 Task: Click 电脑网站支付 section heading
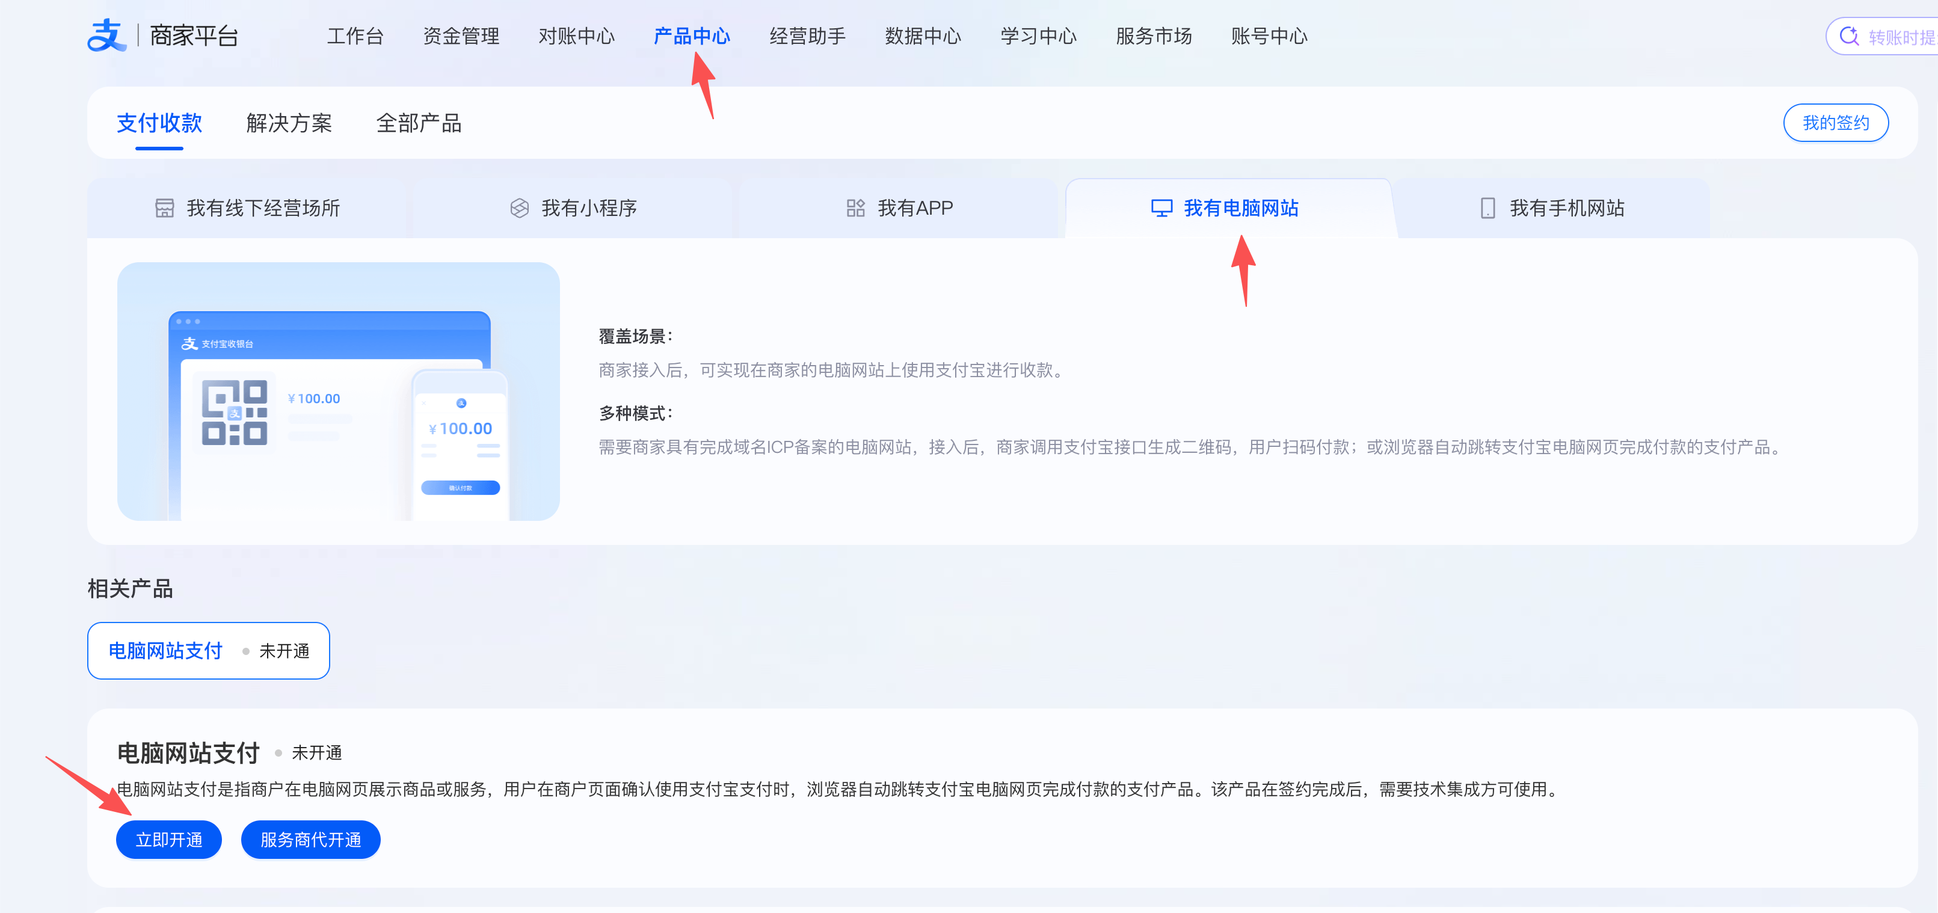coord(188,753)
